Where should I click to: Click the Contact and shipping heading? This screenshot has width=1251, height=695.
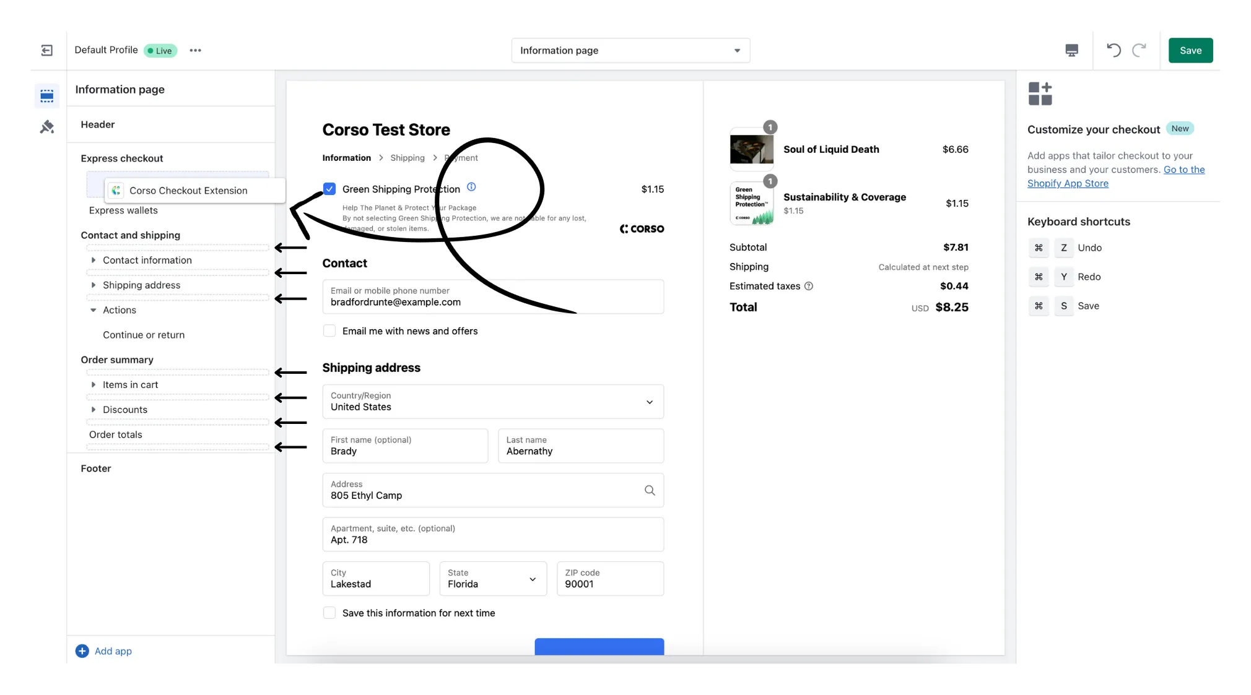point(130,235)
